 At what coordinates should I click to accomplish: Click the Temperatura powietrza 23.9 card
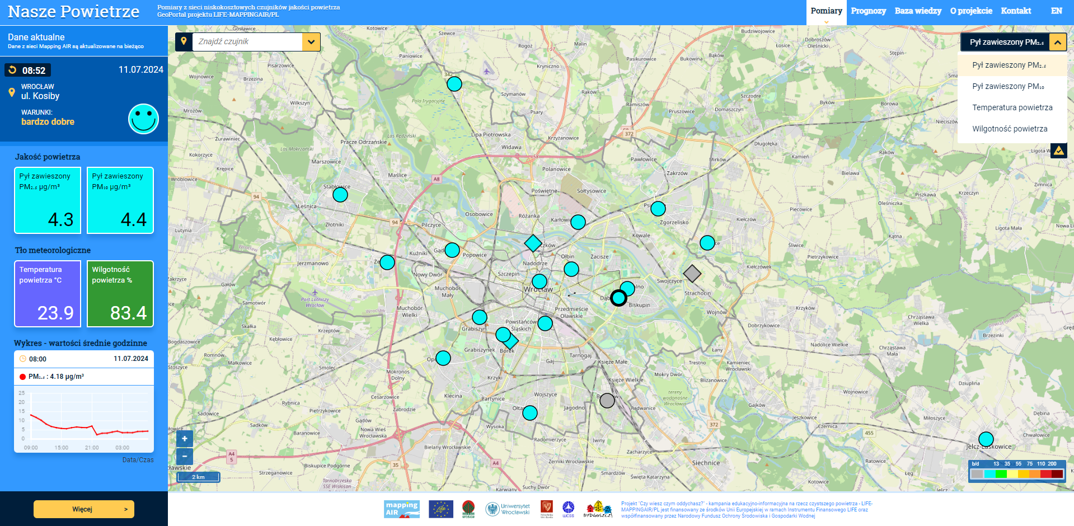tap(48, 294)
